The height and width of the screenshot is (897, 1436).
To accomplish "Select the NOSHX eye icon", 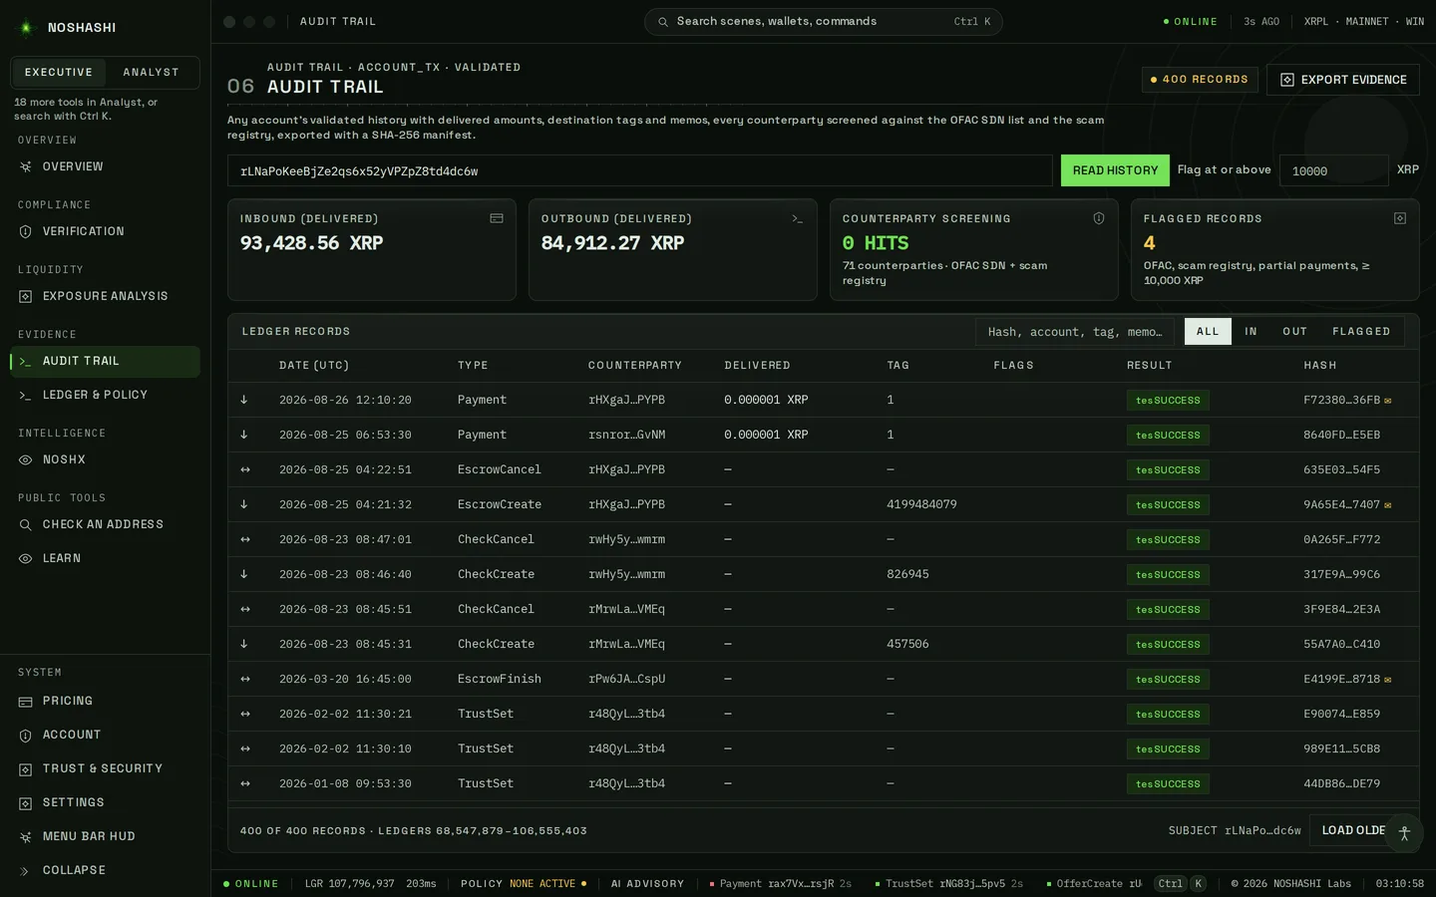I will coord(26,460).
